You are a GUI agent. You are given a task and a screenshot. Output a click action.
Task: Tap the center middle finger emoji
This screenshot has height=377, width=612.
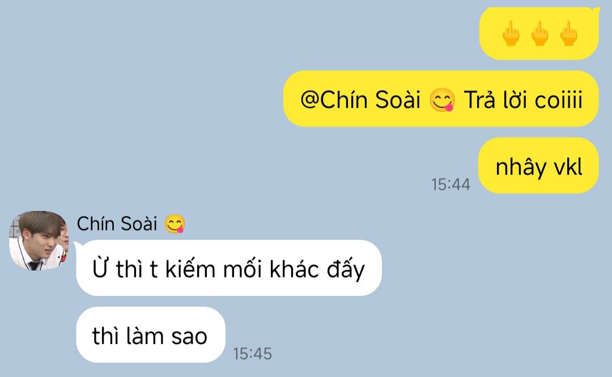[539, 33]
